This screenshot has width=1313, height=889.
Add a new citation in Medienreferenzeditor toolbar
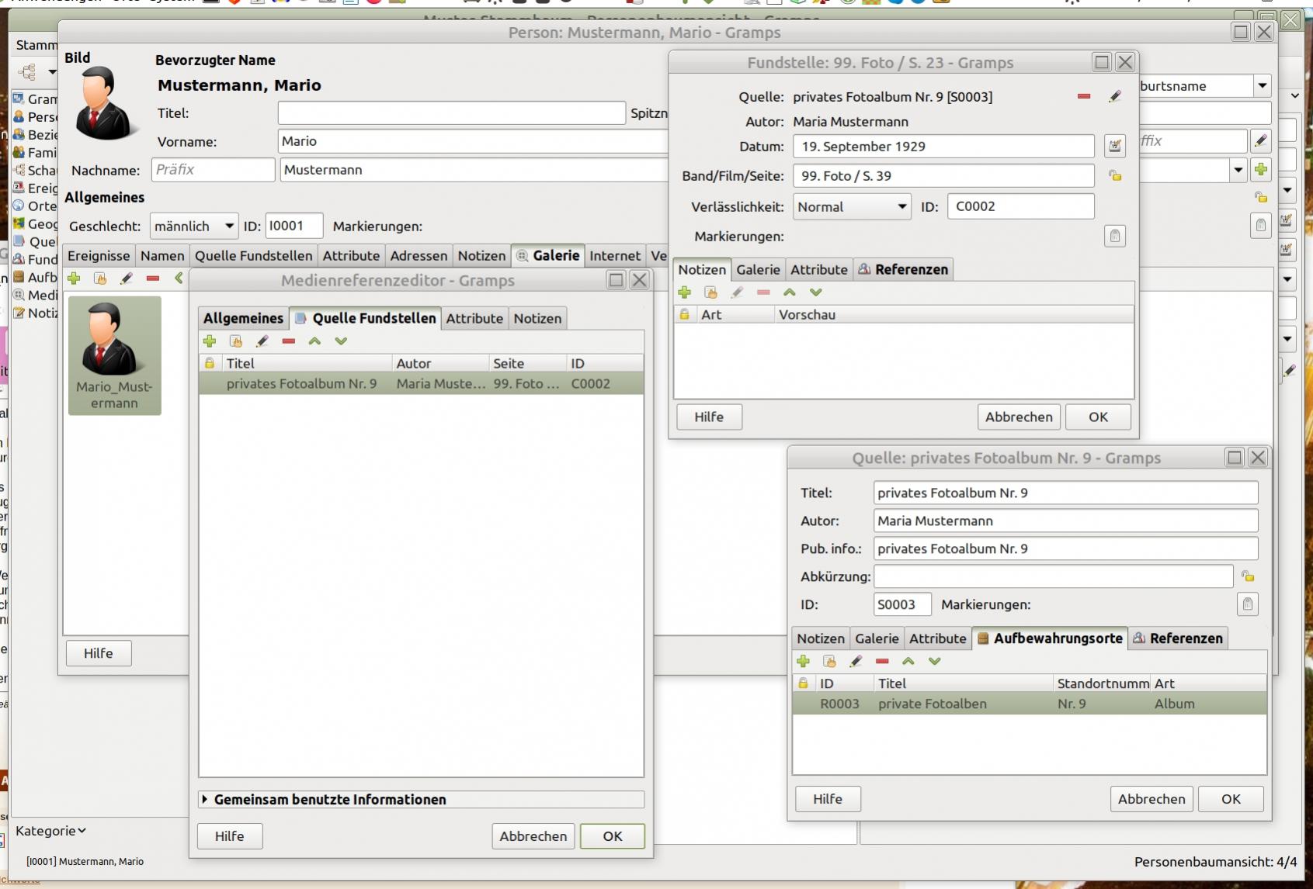(210, 341)
